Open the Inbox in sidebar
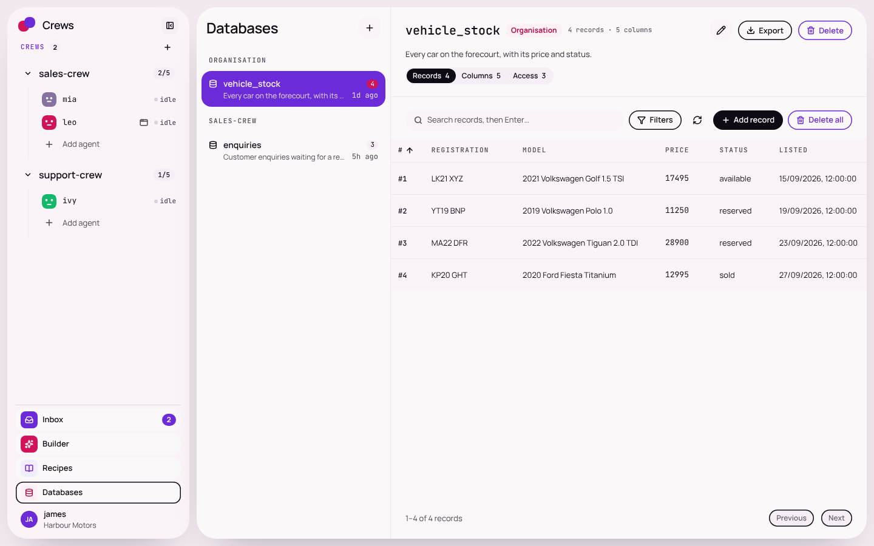Screen dimensions: 874x546 (98, 420)
